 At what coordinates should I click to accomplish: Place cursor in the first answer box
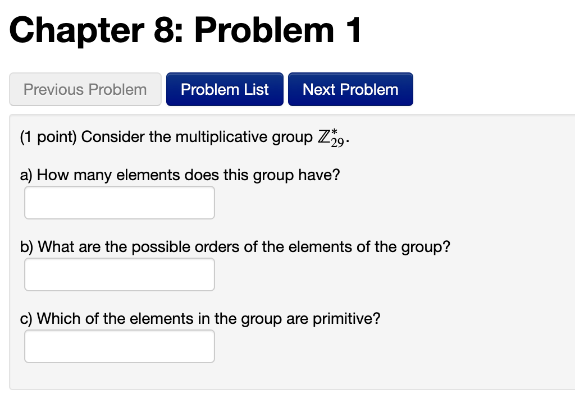click(x=119, y=202)
